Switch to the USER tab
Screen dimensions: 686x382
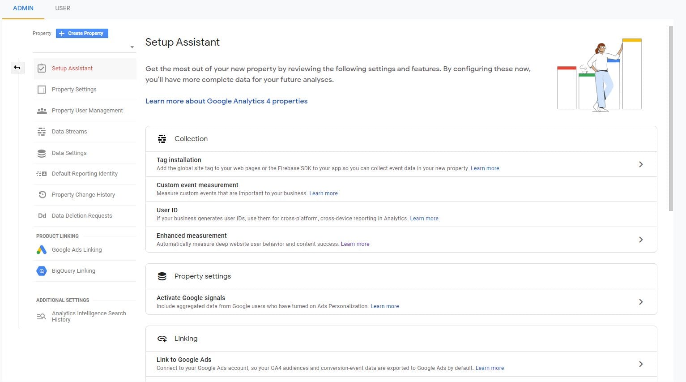(62, 8)
